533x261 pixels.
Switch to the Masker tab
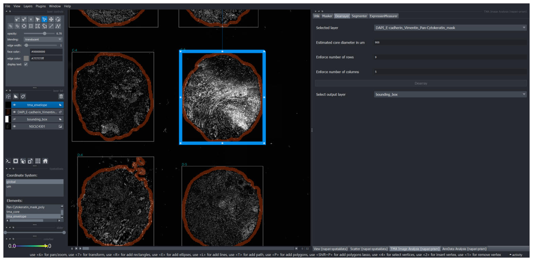click(327, 16)
